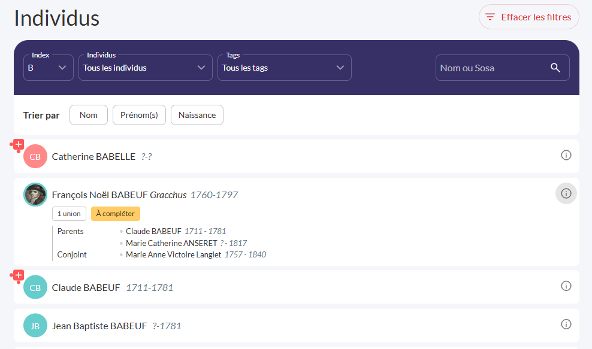
Task: Click François Noël BABEUF portrait photo
Action: point(35,195)
